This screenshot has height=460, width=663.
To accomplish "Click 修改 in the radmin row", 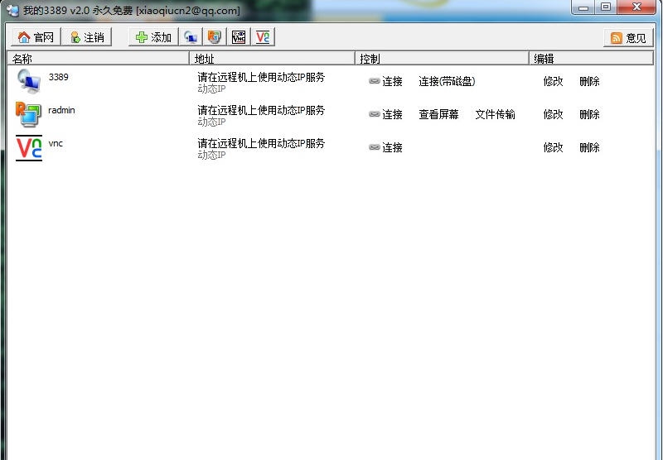I will [553, 114].
